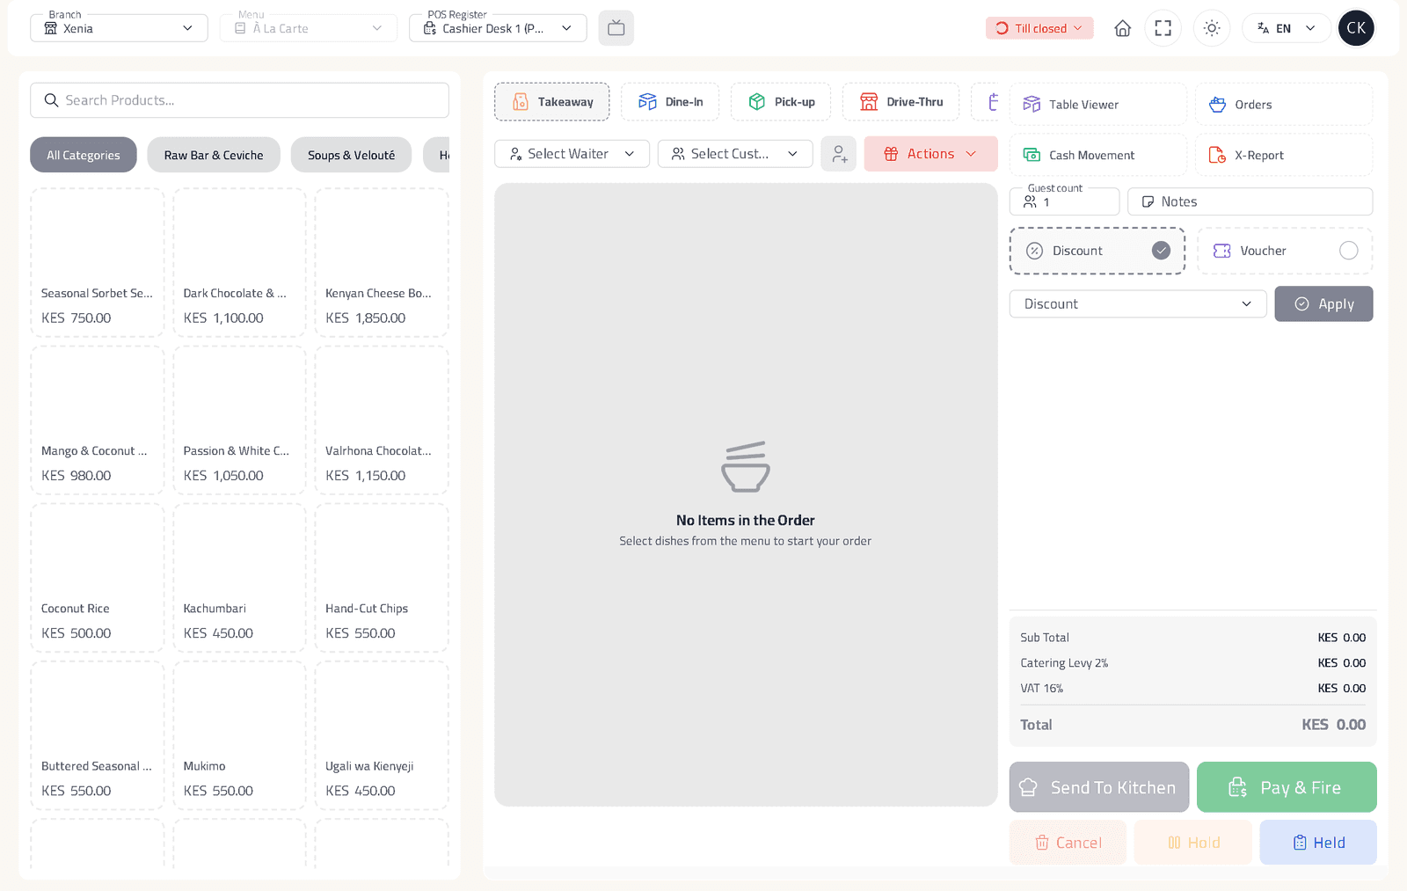Toggle fullscreen mode icon
The height and width of the screenshot is (891, 1407).
[1163, 28]
